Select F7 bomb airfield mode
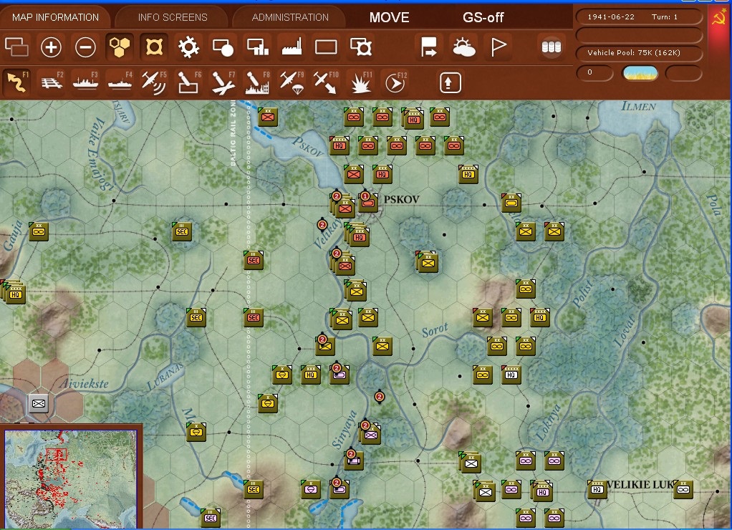Image resolution: width=732 pixels, height=530 pixels. [x=223, y=82]
